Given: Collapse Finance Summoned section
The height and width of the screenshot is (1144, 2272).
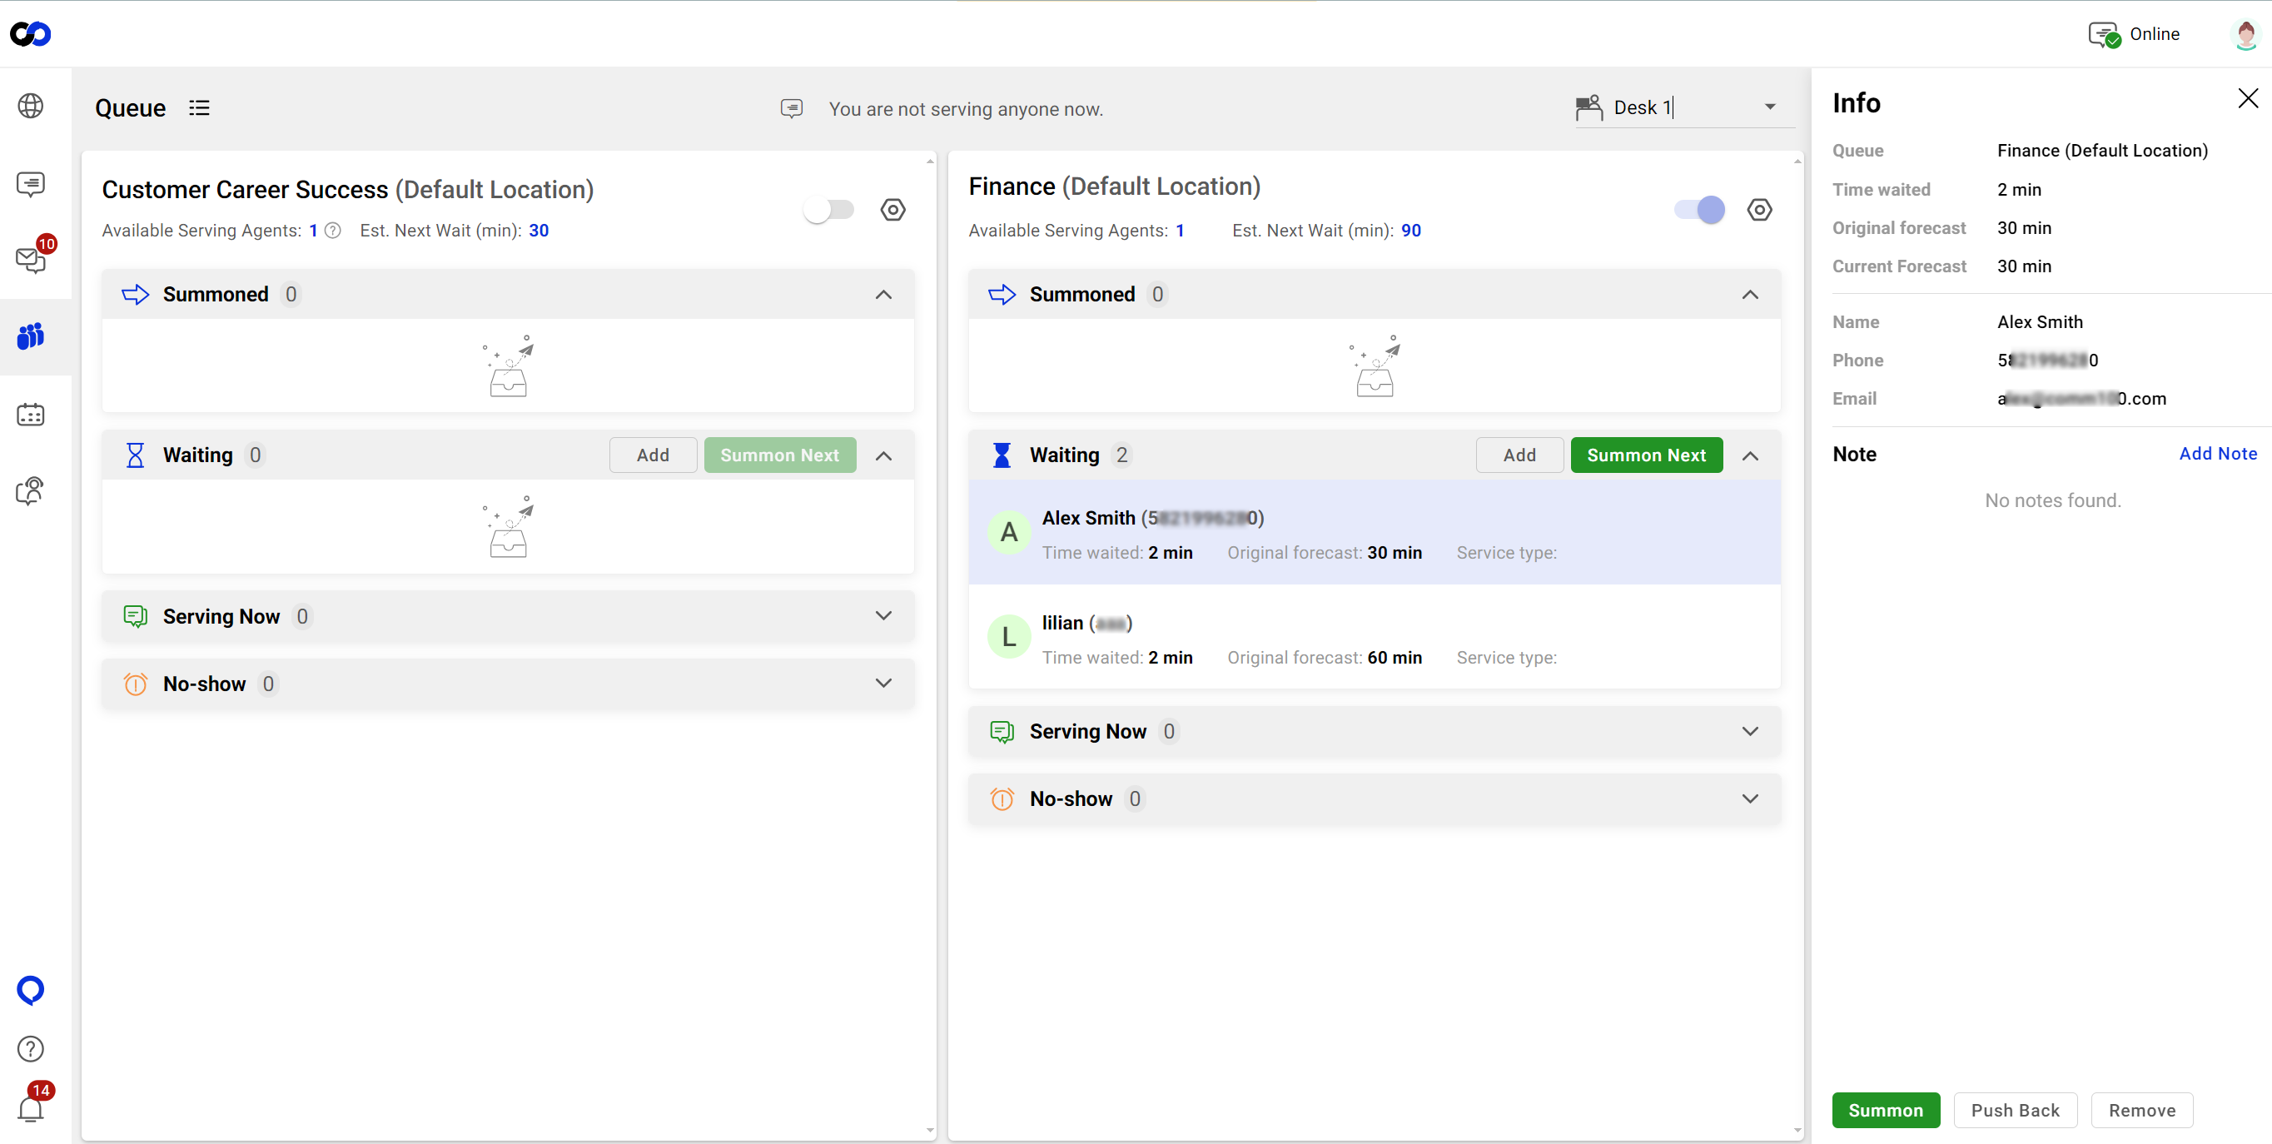Looking at the screenshot, I should point(1751,295).
